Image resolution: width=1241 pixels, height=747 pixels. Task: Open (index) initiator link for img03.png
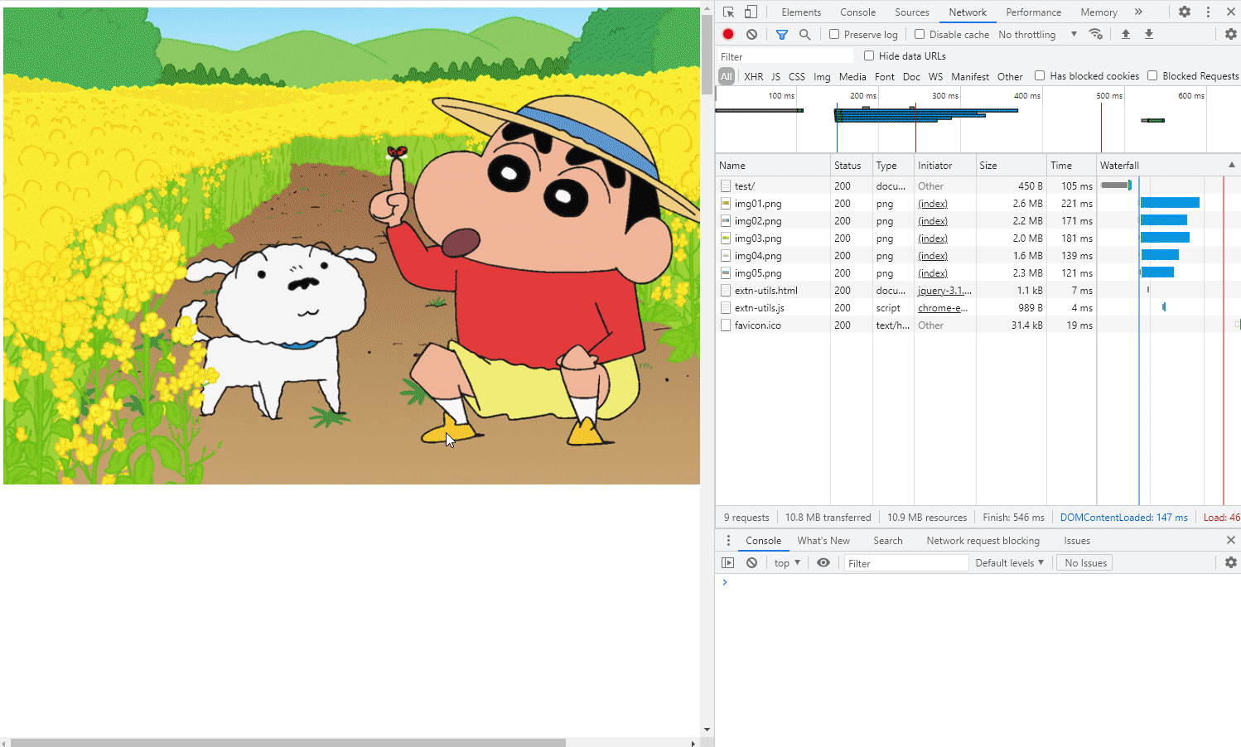tap(933, 238)
